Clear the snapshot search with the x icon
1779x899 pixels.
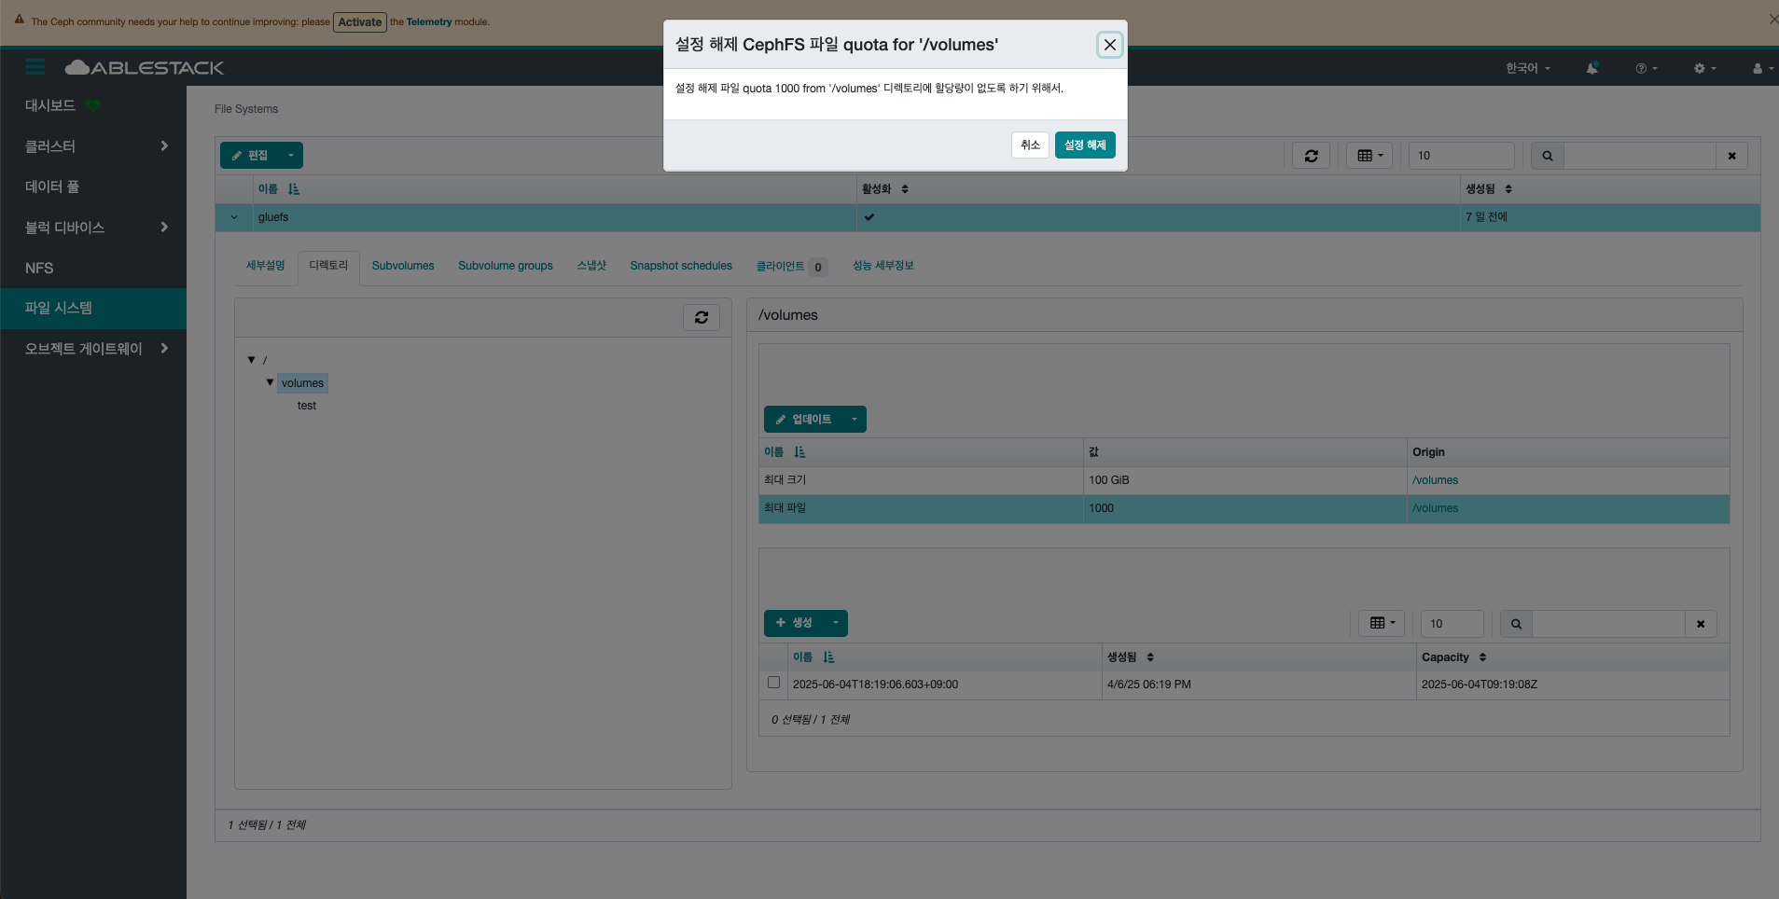coord(1701,624)
